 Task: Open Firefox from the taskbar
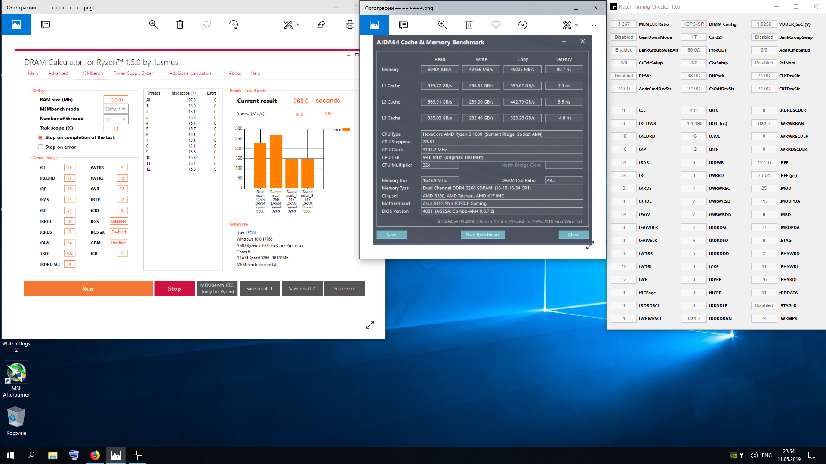coord(95,455)
